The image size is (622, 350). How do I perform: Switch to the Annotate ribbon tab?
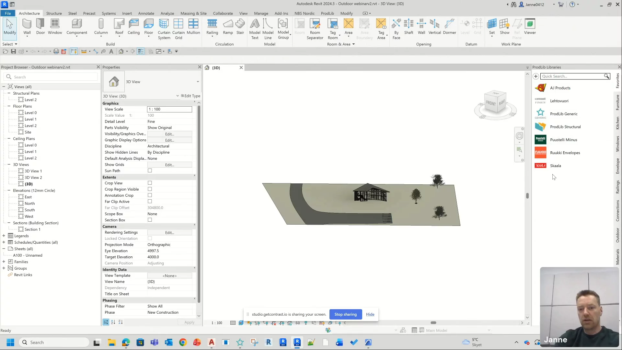[146, 13]
